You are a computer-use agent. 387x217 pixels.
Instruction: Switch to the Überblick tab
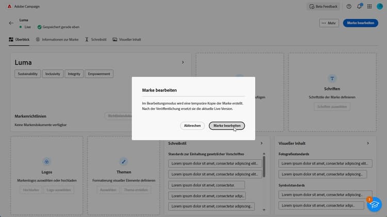tap(19, 40)
